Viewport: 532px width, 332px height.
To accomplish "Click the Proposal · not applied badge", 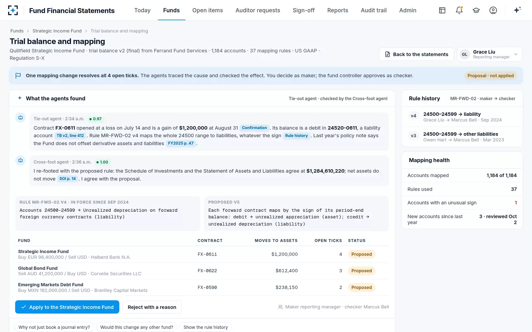I will [x=491, y=76].
